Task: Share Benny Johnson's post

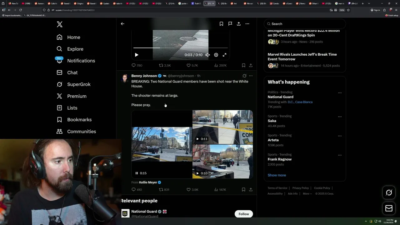Action: pos(251,189)
